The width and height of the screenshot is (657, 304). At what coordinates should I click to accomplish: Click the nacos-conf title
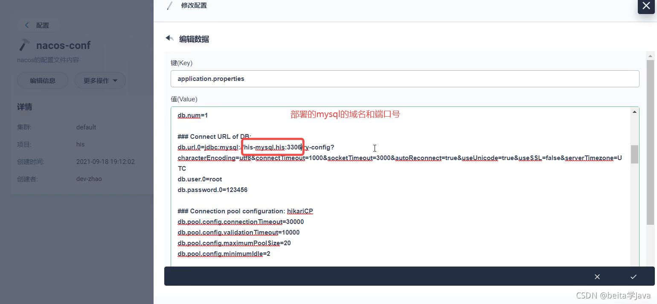click(64, 45)
